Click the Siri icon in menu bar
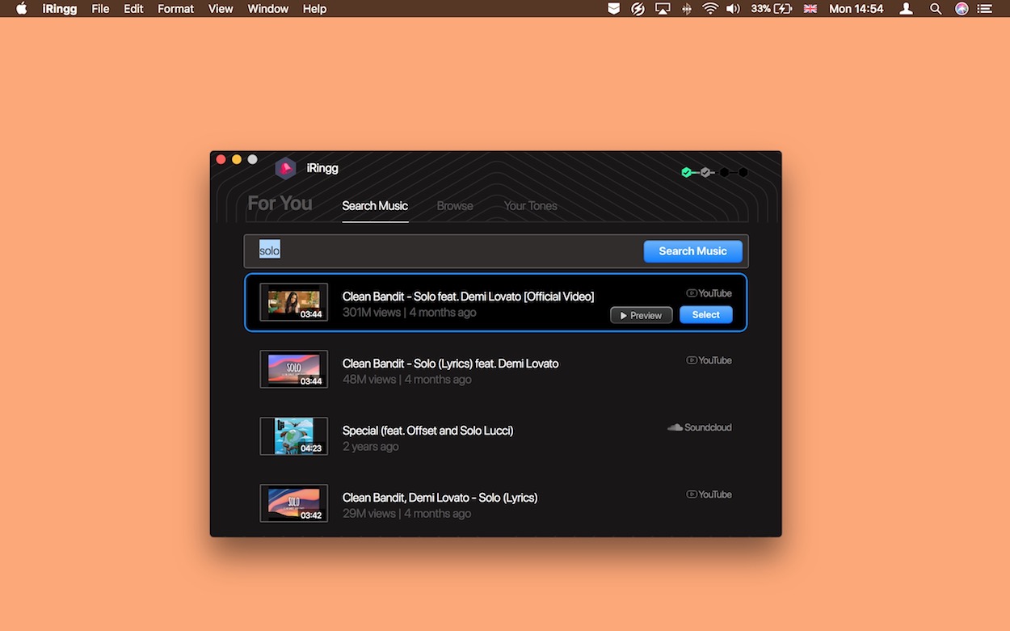 click(961, 9)
